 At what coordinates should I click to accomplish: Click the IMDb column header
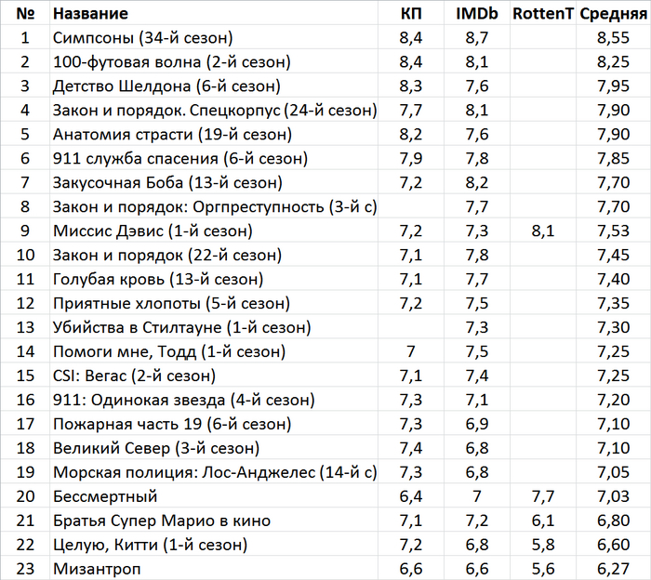coord(476,14)
